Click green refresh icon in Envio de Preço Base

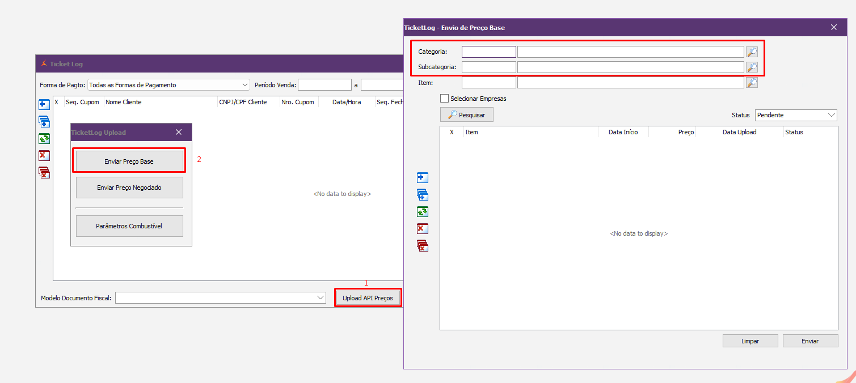(x=423, y=212)
